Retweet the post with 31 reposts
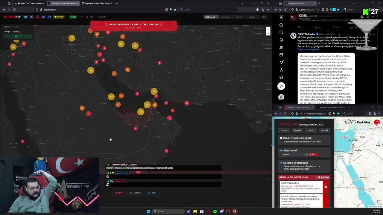383x215 pixels. (x=317, y=27)
